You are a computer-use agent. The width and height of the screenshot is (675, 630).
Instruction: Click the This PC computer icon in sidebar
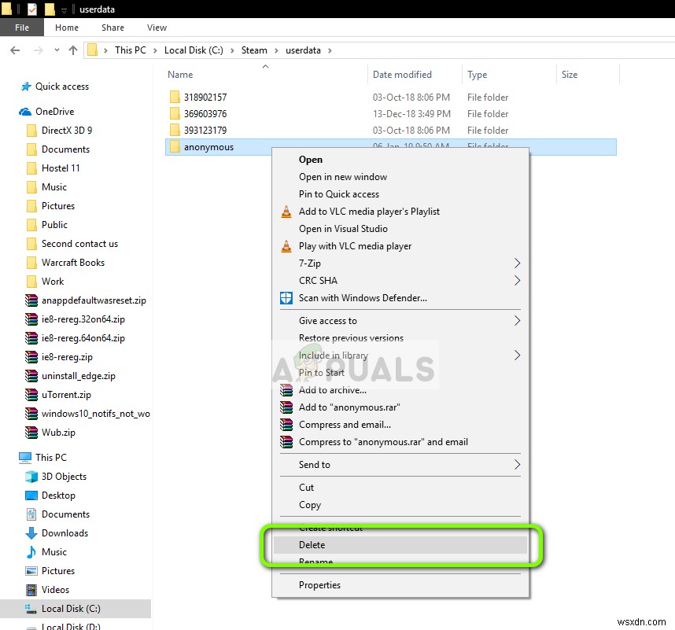pyautogui.click(x=25, y=458)
